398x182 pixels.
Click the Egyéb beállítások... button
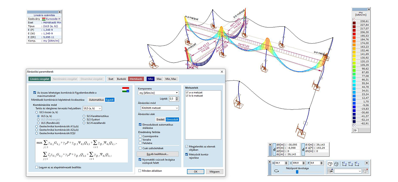coord(158,154)
